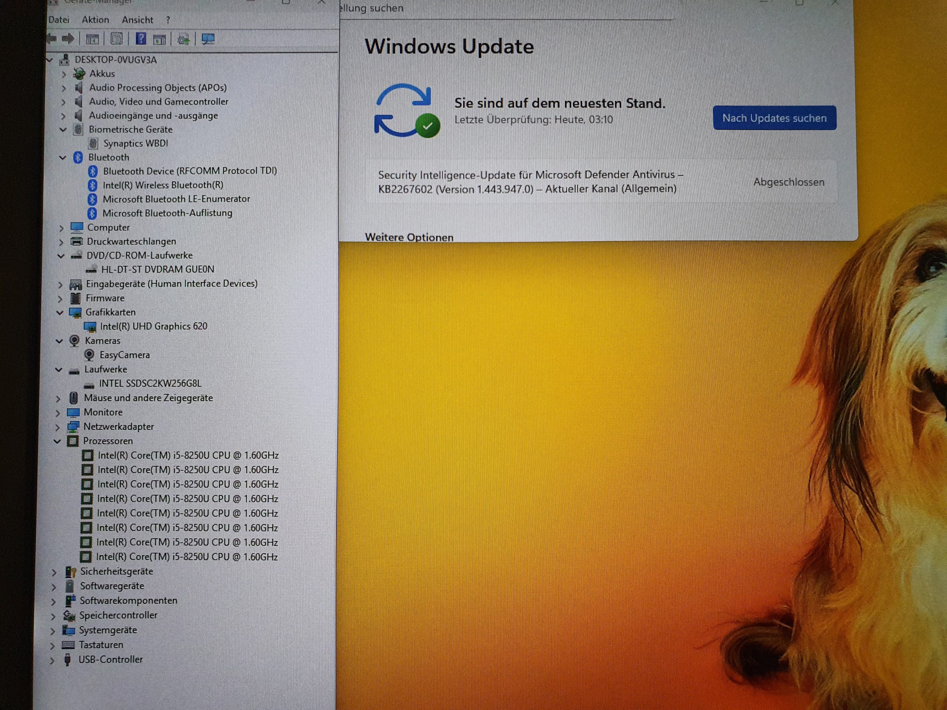Select the Intel(R) Wireless Bluetooth(R) device

click(163, 185)
